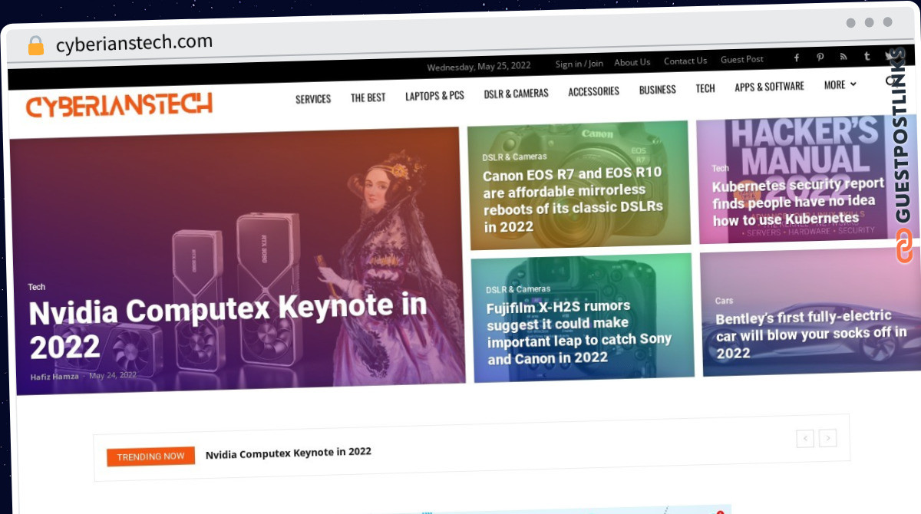The height and width of the screenshot is (514, 921).
Task: Open the trending Nvidia Computex Keynote link
Action: (288, 453)
